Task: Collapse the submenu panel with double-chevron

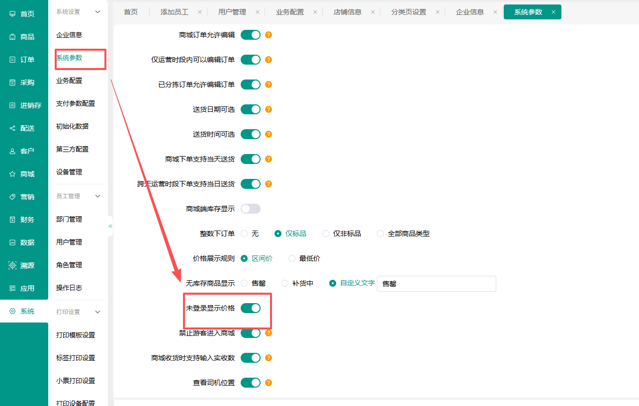Action: pos(110,226)
